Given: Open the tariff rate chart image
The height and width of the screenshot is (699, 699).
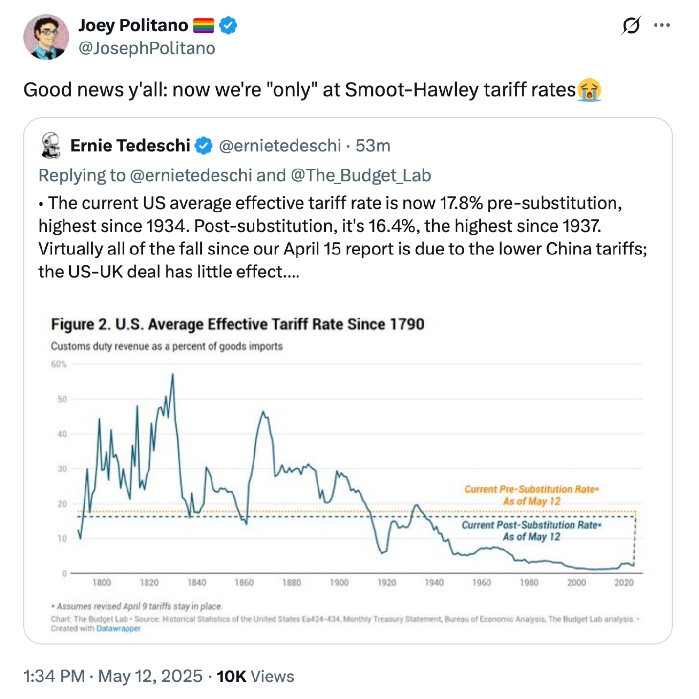Looking at the screenshot, I should click(347, 469).
